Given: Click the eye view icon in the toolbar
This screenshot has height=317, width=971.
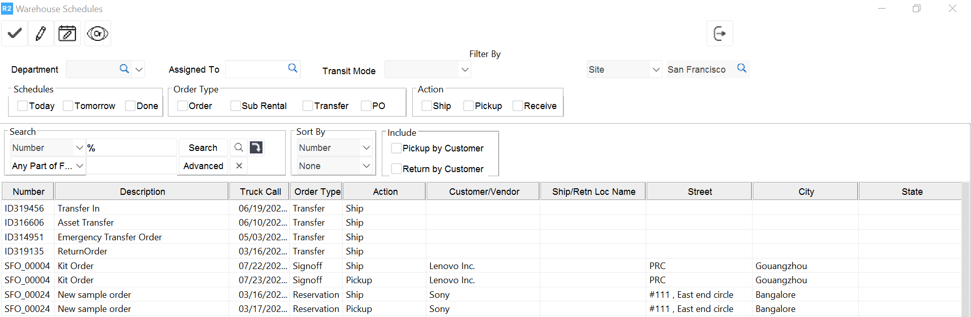Looking at the screenshot, I should click(98, 34).
